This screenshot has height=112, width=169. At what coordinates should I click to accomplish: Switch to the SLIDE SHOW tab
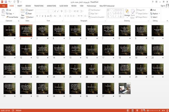coord(64,6)
